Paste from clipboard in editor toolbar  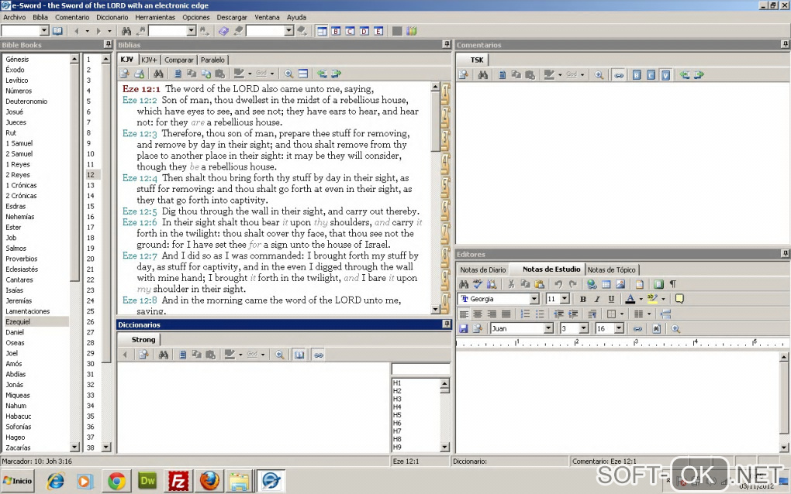pos(539,284)
